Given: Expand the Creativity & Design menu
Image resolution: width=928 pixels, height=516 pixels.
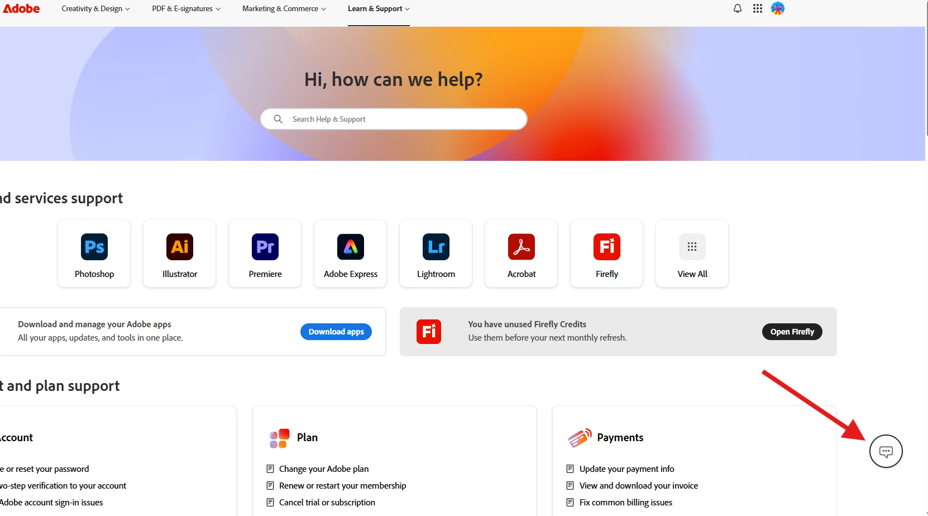Looking at the screenshot, I should click(96, 8).
